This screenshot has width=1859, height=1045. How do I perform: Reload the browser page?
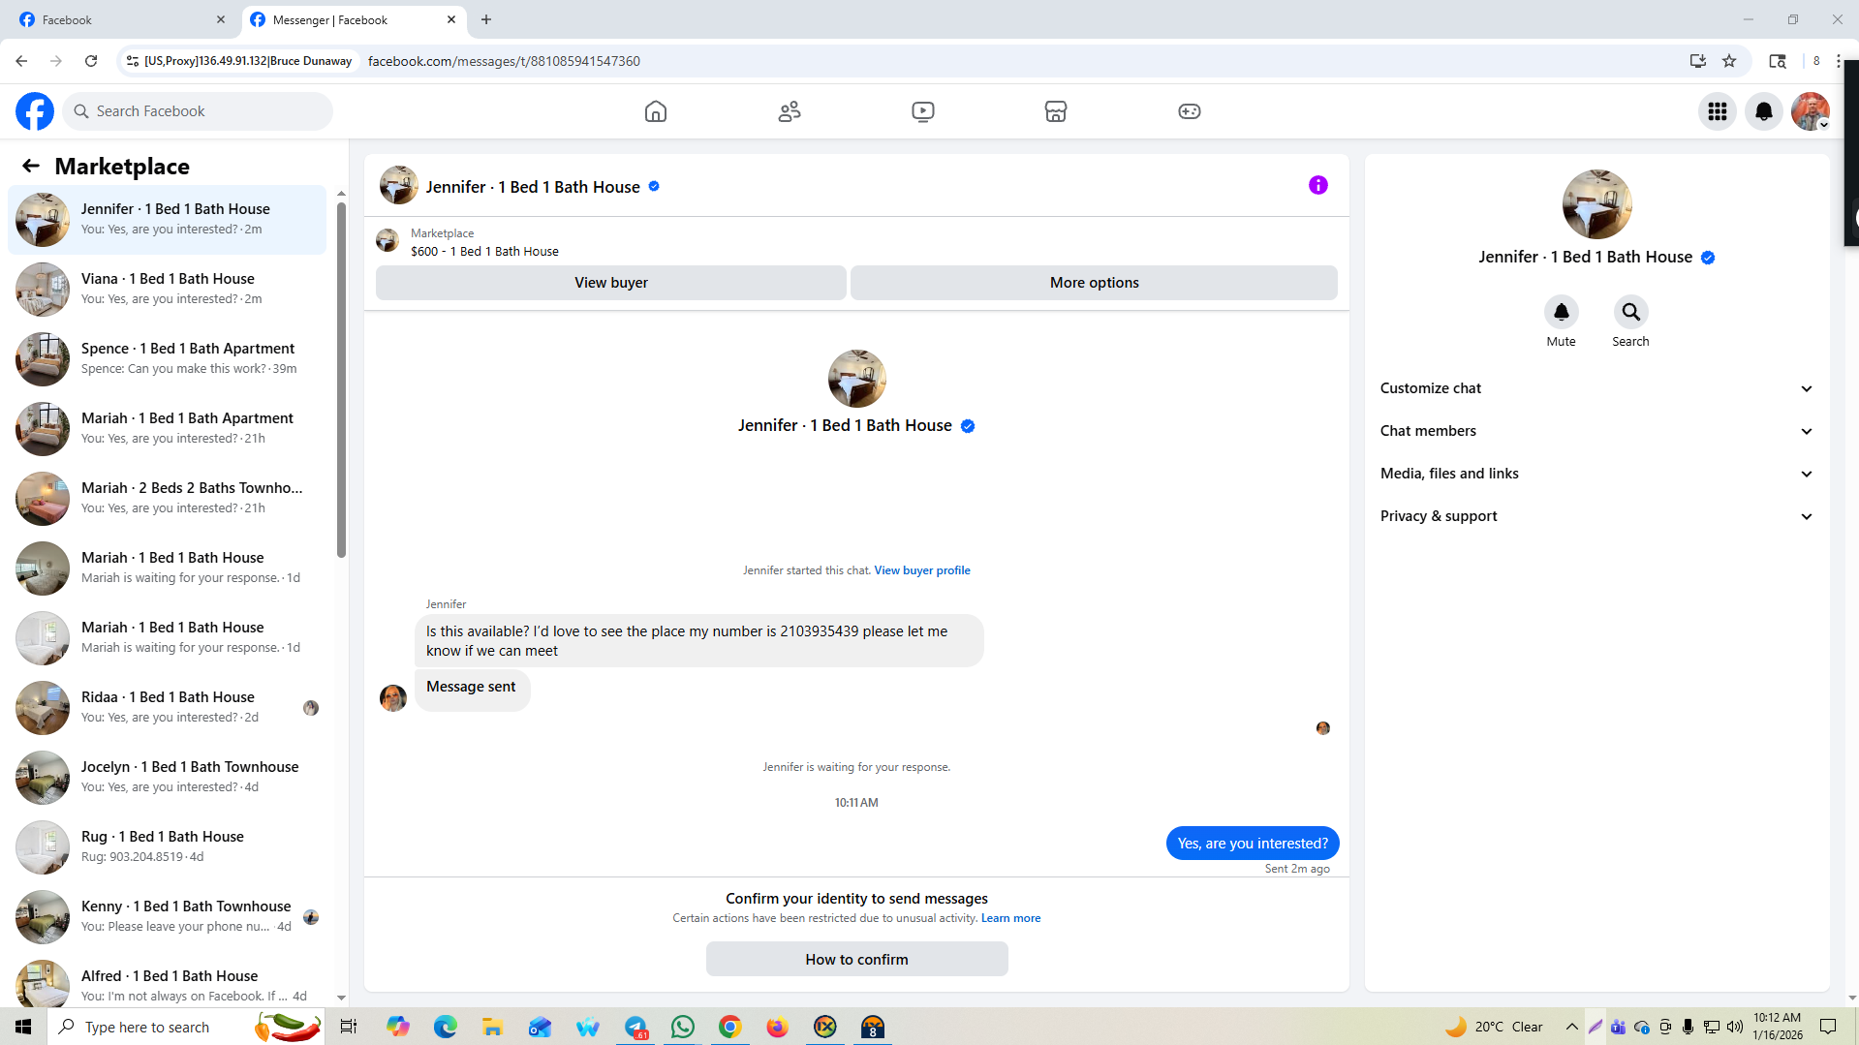91,61
